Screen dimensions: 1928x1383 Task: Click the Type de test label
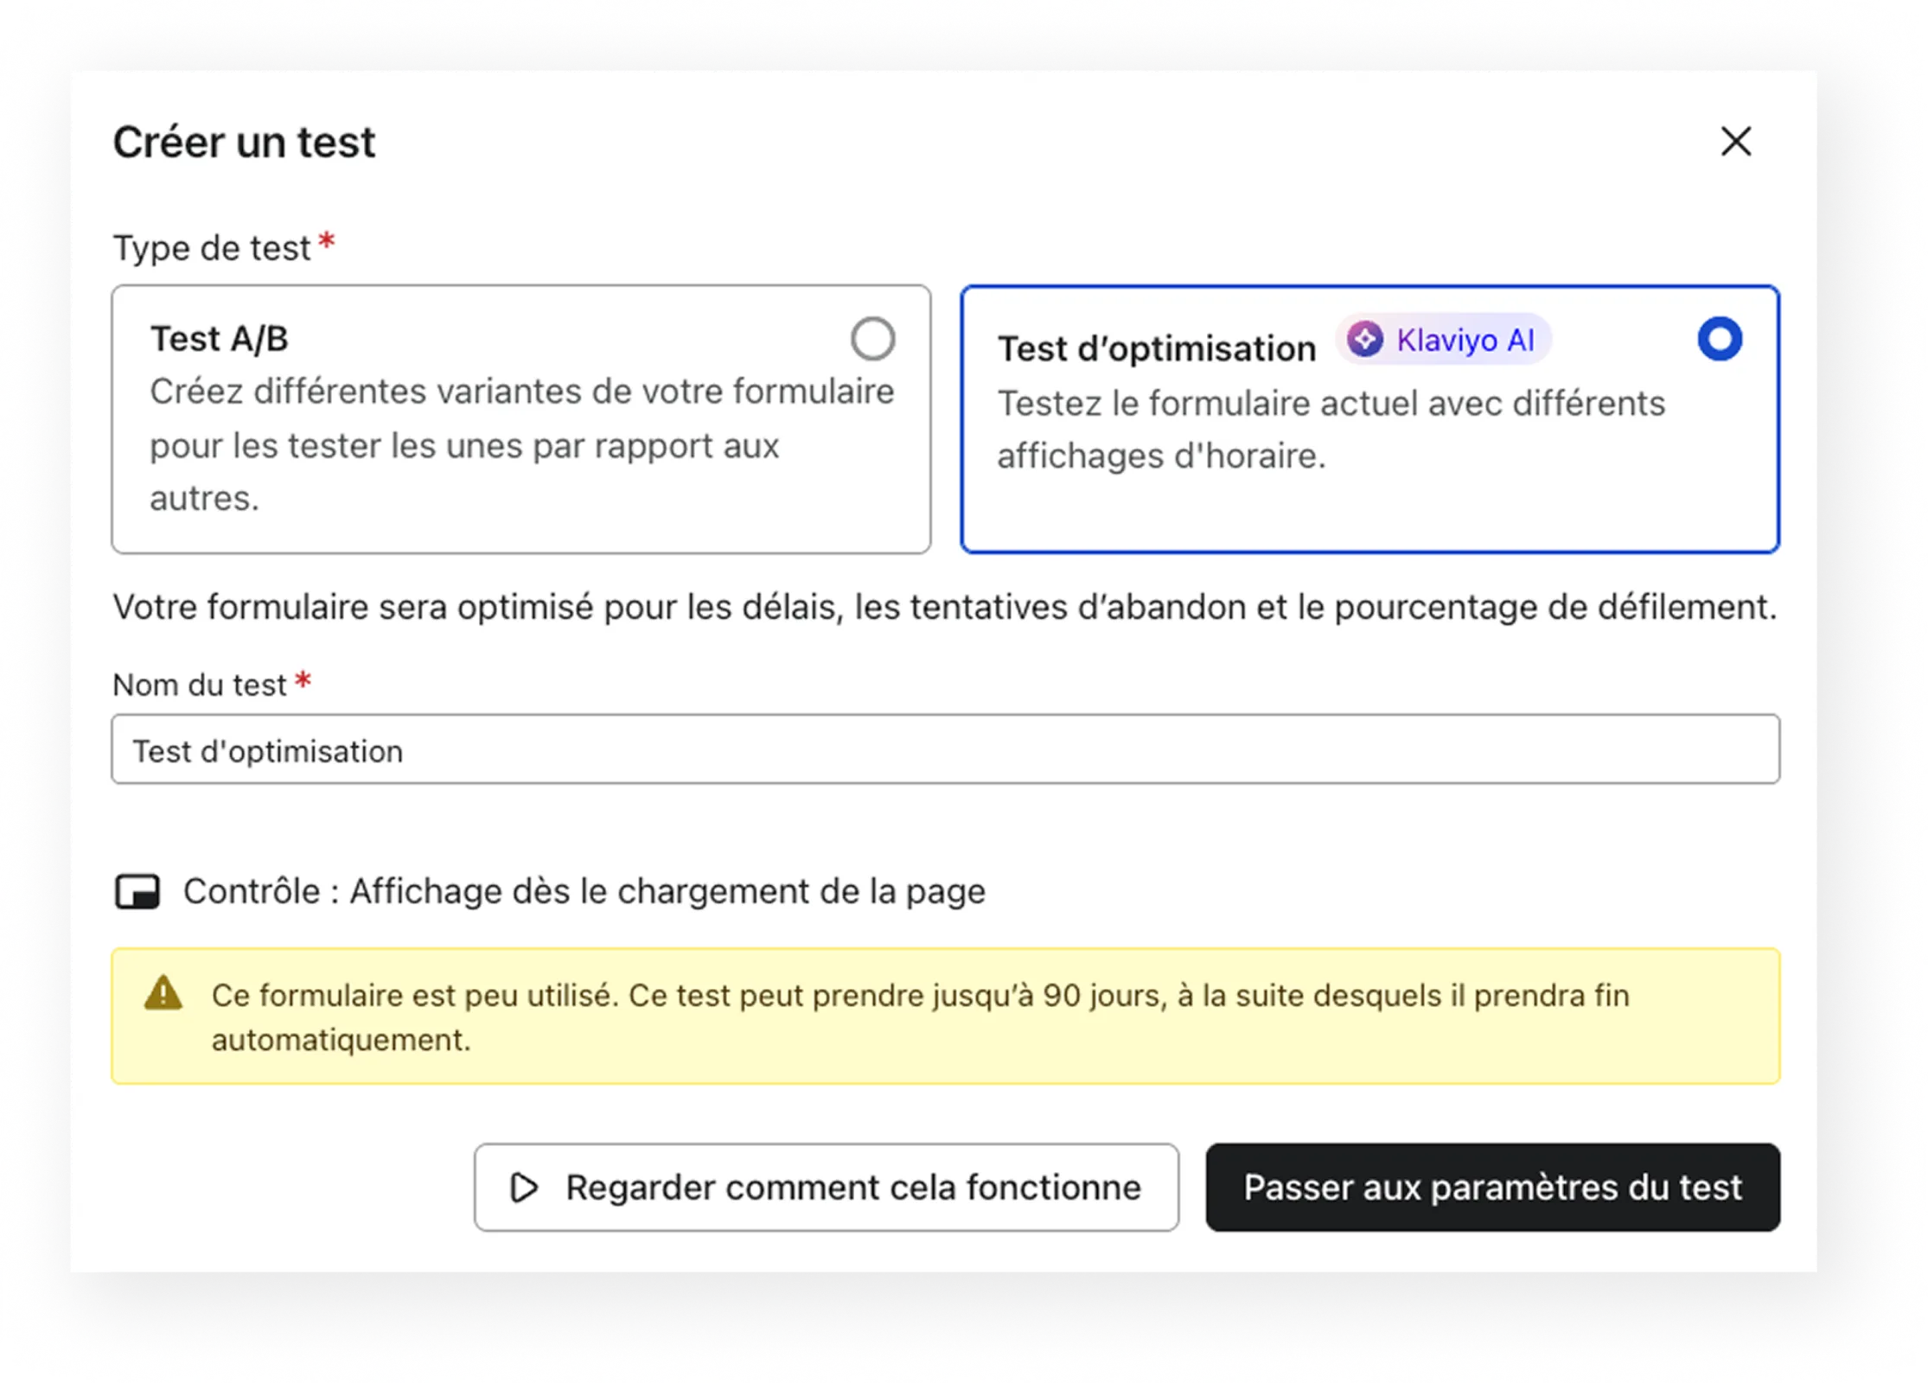[212, 248]
